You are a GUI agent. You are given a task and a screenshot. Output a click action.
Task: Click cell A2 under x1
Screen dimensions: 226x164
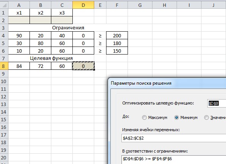[19, 20]
